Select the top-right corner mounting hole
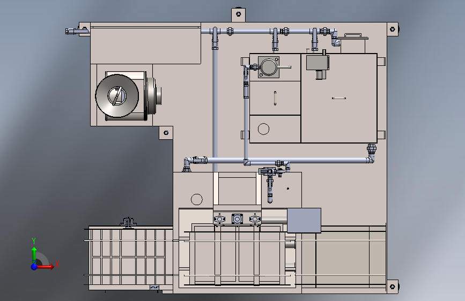 [x=393, y=29]
